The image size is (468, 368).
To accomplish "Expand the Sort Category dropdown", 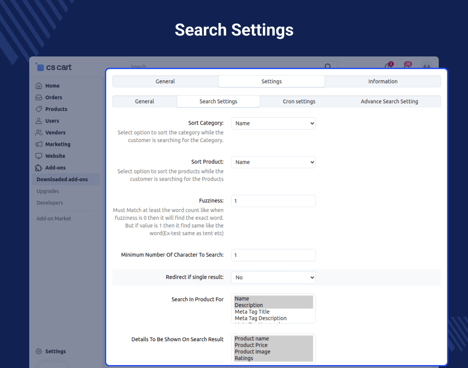I will pyautogui.click(x=273, y=123).
